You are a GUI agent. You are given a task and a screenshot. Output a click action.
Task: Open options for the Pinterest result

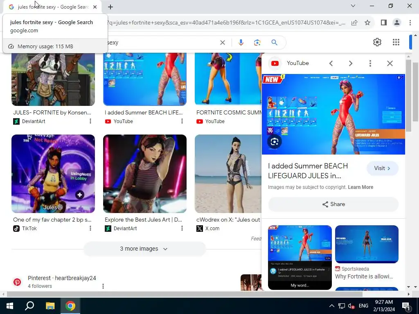pyautogui.click(x=103, y=286)
